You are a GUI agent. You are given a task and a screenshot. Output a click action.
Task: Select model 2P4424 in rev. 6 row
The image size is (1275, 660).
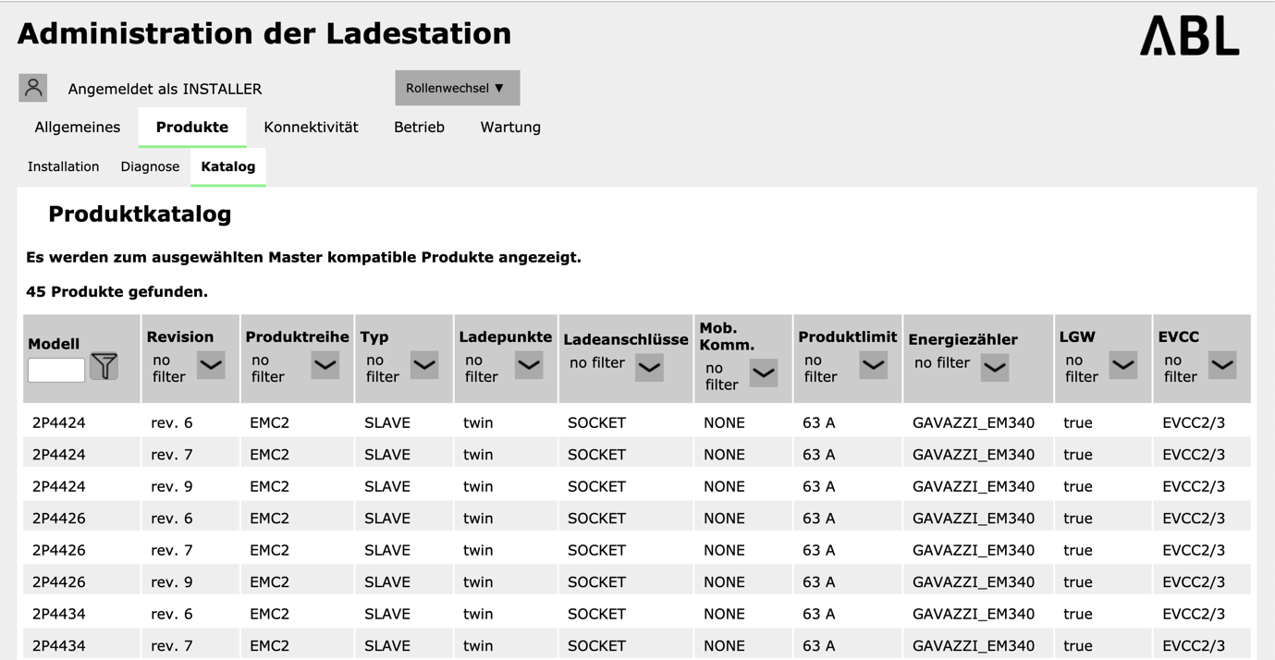[x=59, y=422]
